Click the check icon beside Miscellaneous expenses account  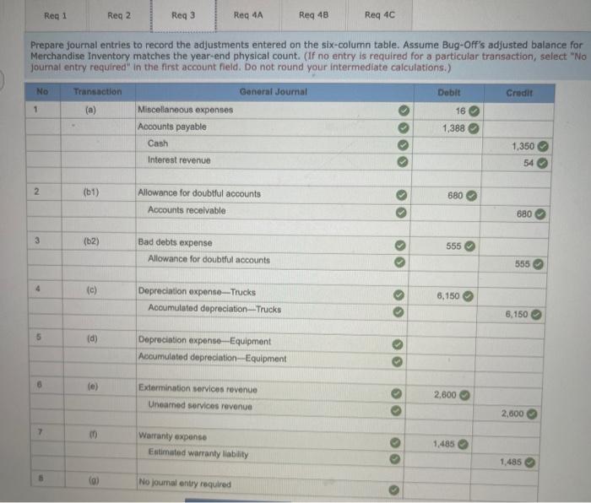coord(404,111)
